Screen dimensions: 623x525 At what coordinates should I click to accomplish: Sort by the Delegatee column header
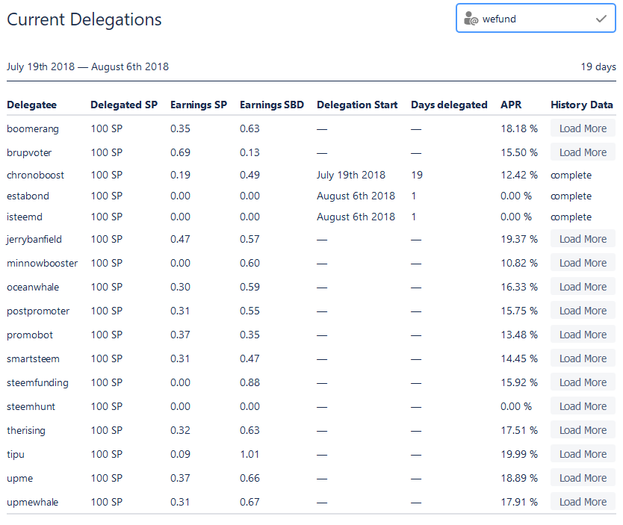tap(31, 105)
